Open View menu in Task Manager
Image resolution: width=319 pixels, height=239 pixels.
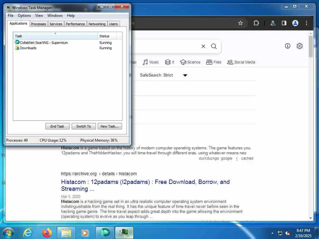coord(39,16)
